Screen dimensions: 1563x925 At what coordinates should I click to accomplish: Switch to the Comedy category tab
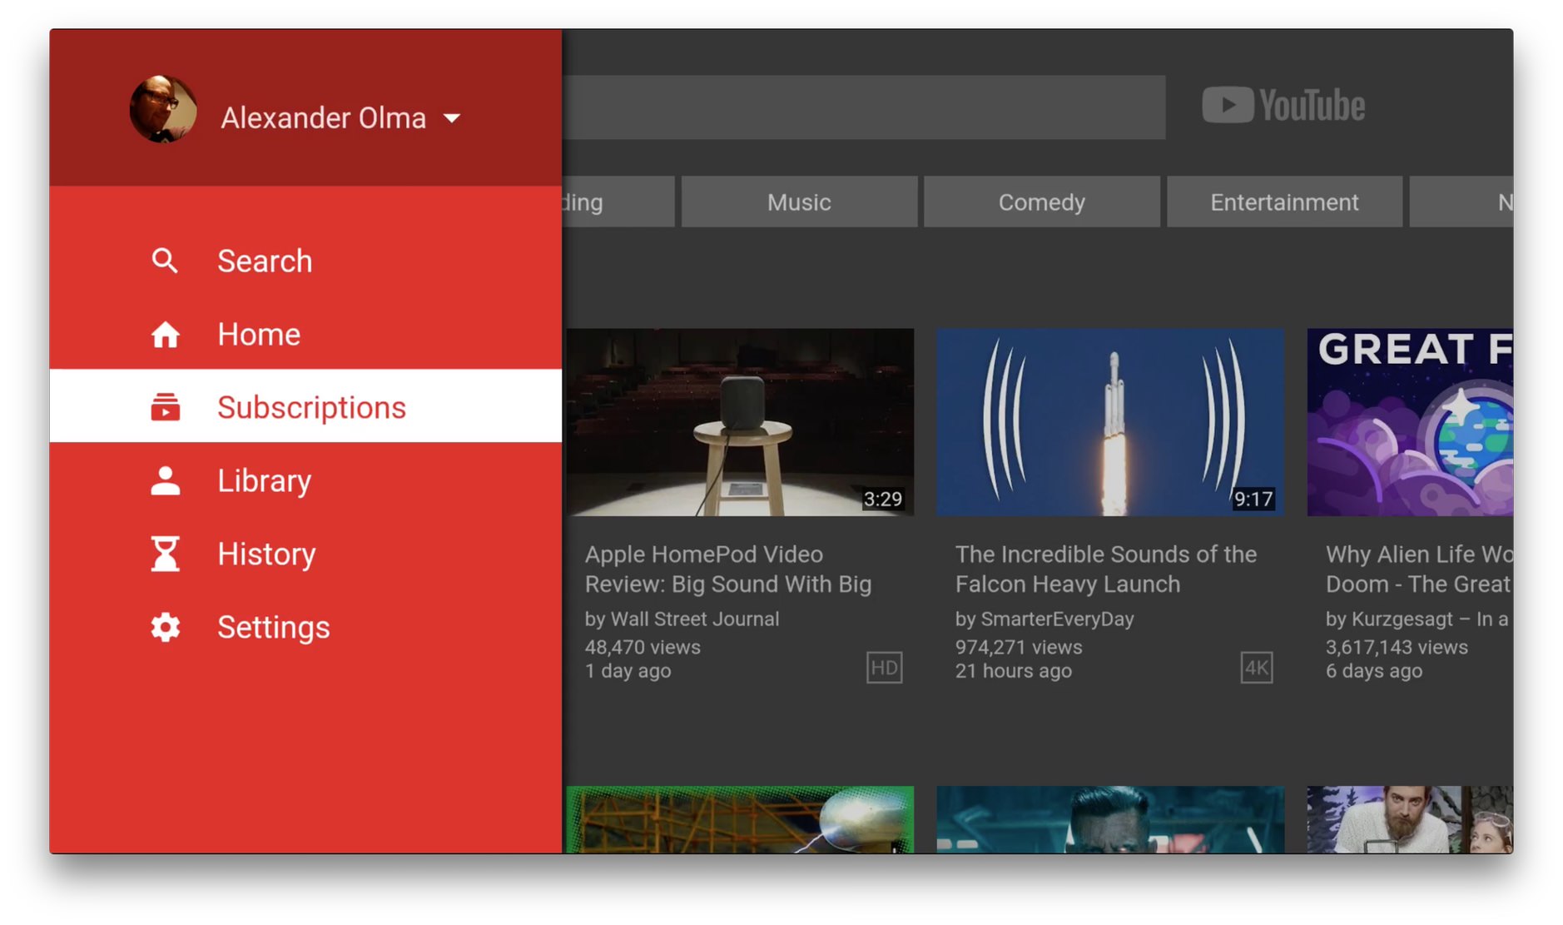(1041, 201)
